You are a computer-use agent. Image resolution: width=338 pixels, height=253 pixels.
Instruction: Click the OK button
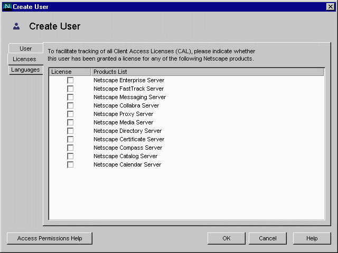227,238
